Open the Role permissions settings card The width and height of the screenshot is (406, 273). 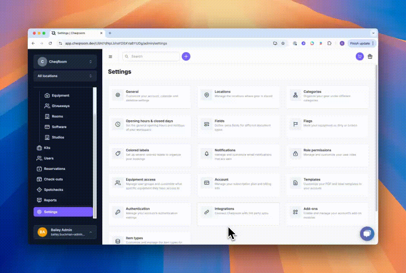tap(327, 155)
